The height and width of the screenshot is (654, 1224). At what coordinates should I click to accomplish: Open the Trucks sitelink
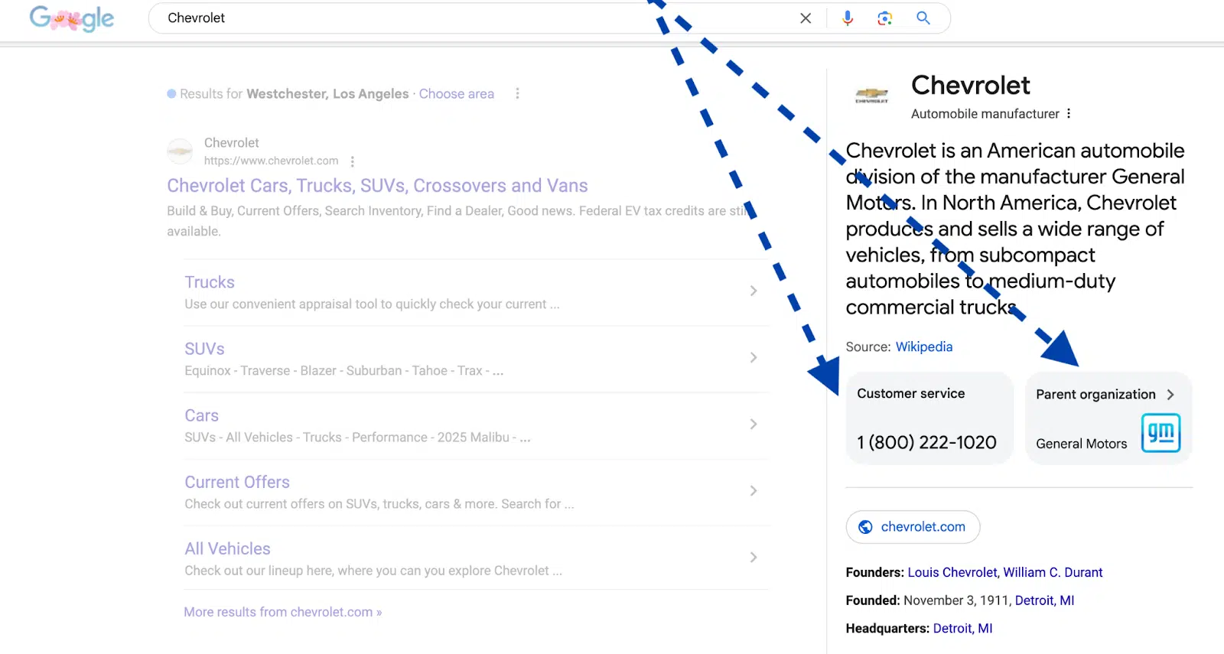(210, 282)
